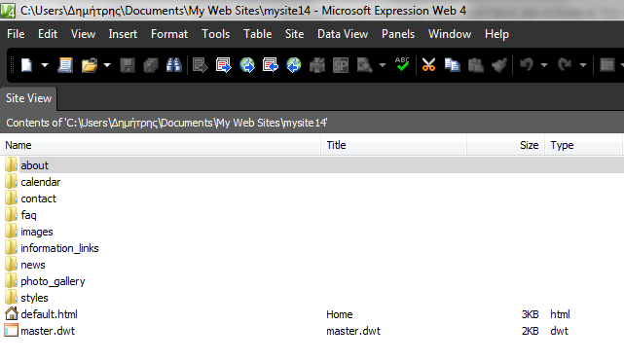Select the faq folder
This screenshot has height=361, width=624.
pos(28,215)
